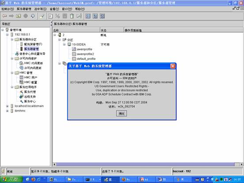Open the 帮助 menu
Screen dimensions: 244x183
coord(80,9)
